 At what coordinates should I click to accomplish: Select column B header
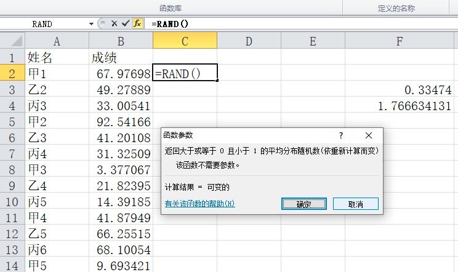coord(121,41)
